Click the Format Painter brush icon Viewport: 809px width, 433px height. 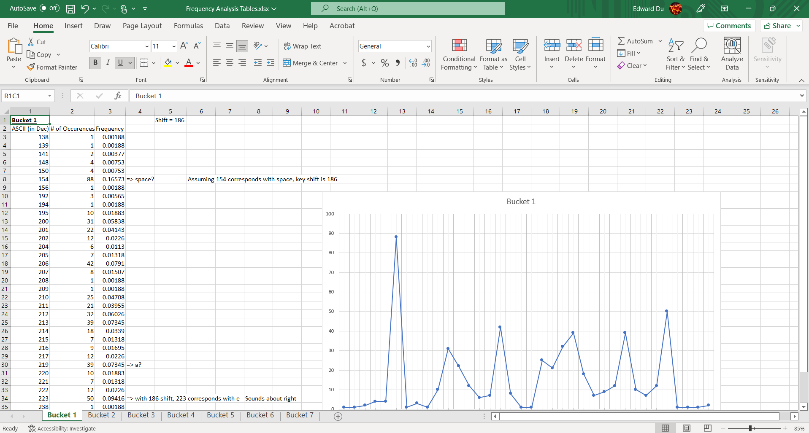coord(31,67)
